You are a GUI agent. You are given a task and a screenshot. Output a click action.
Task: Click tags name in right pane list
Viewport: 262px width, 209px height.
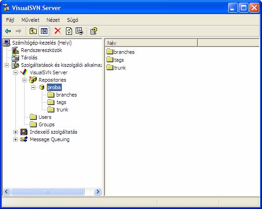coord(119,60)
